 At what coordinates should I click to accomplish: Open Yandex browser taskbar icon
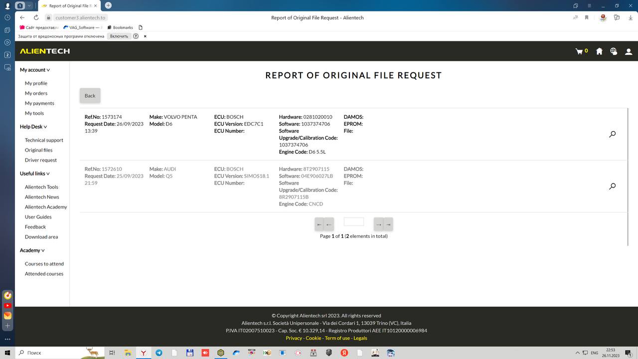click(143, 353)
